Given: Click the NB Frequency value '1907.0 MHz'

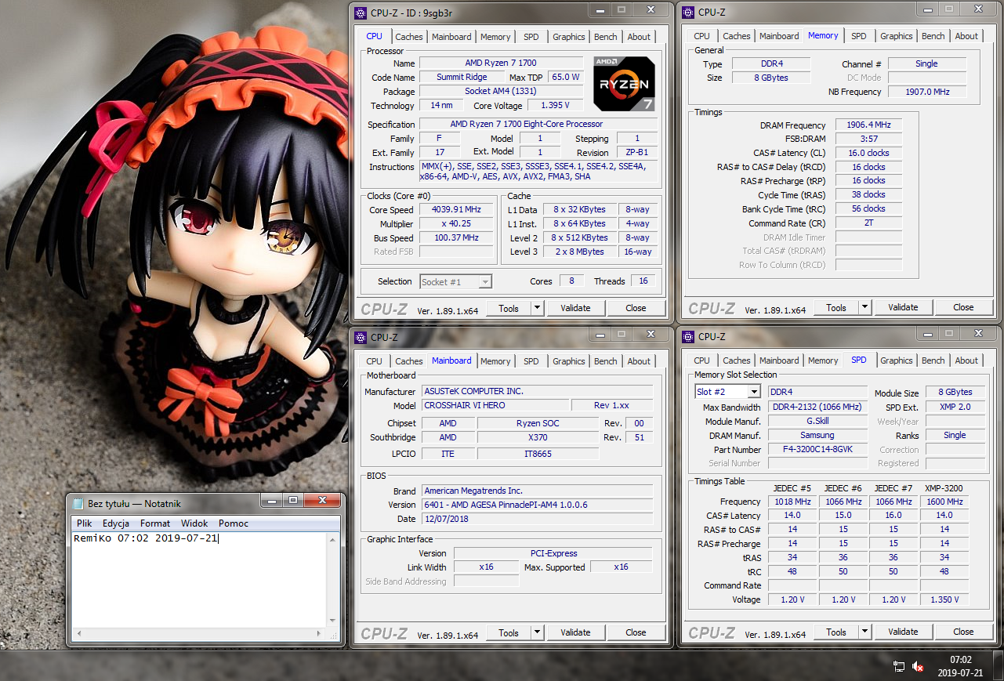Looking at the screenshot, I should coord(927,92).
